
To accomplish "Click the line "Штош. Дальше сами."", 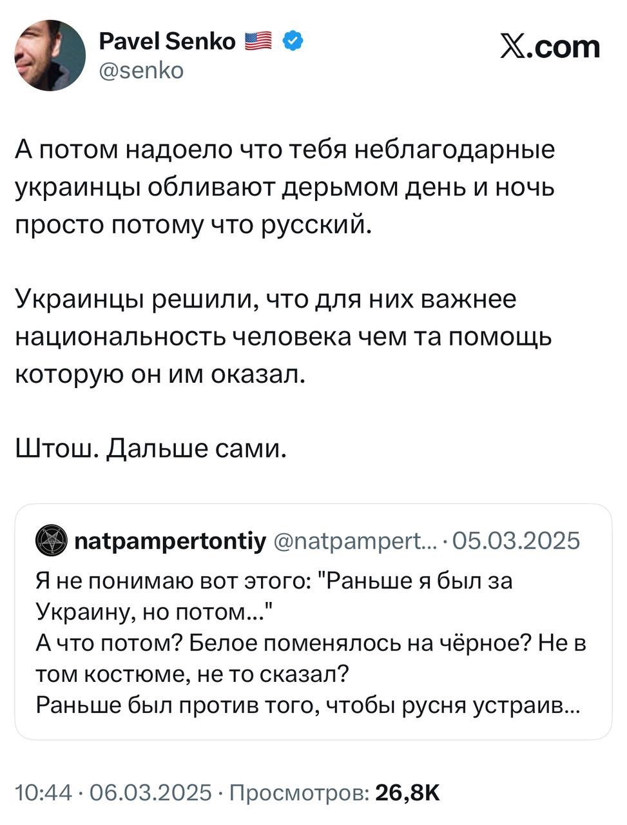I will tap(150, 448).
